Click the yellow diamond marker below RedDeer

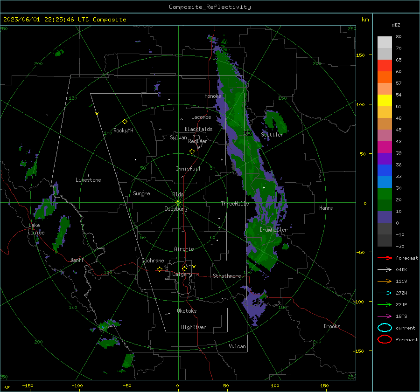point(192,151)
